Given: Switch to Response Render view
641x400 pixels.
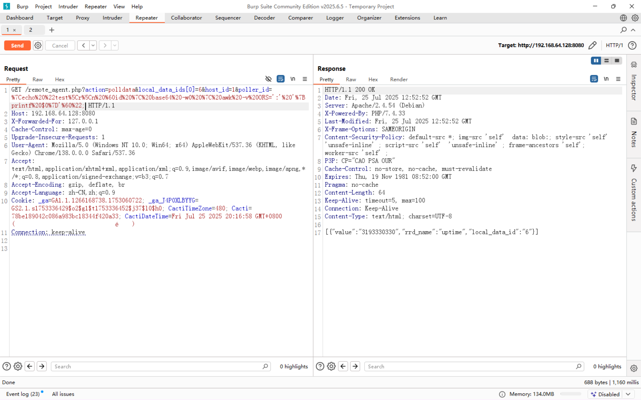Looking at the screenshot, I should [x=399, y=79].
